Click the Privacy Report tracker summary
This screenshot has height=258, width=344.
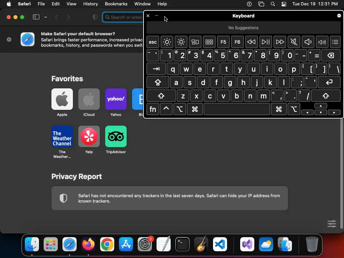170,198
